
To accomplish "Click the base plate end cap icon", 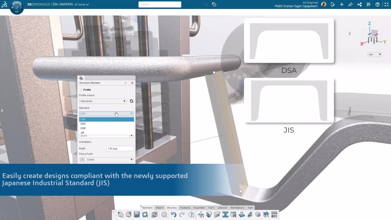I will pyautogui.click(x=242, y=215).
